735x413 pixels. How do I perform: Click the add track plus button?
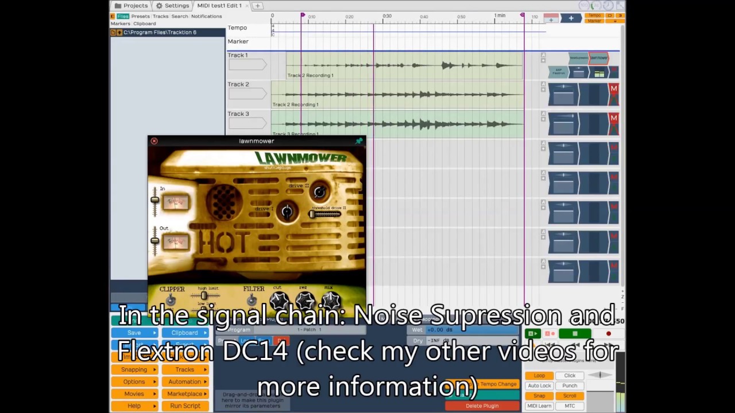tap(551, 18)
